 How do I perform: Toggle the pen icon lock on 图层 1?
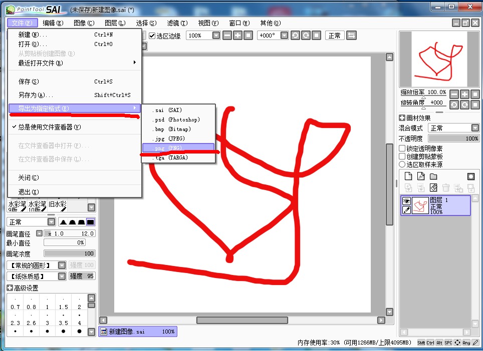coord(407,210)
